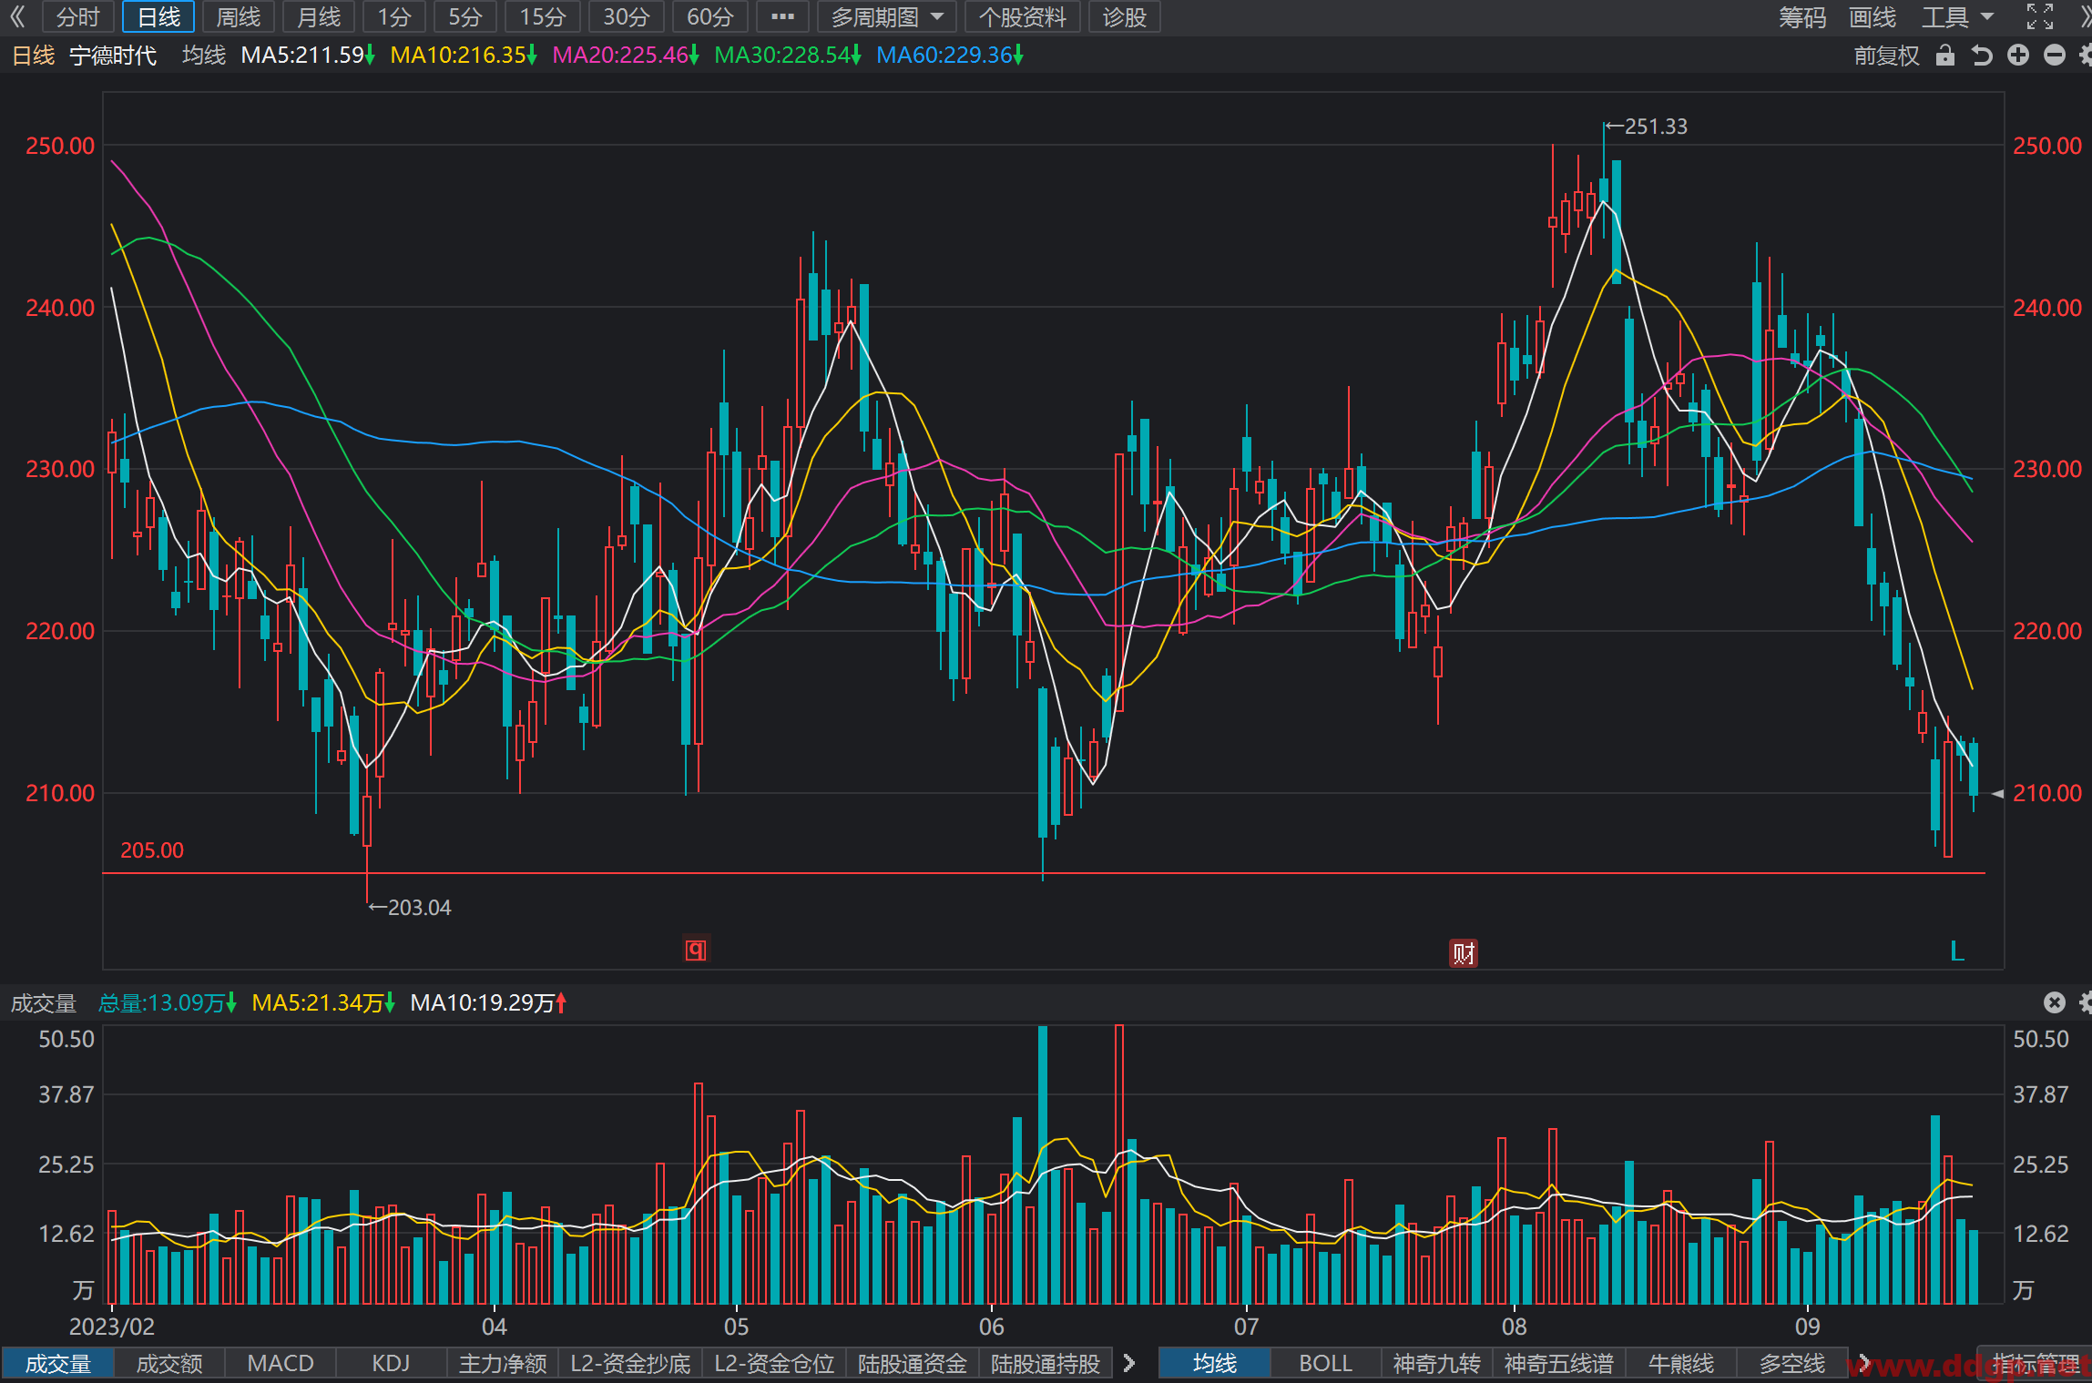Open more periods with ellipsis button
2092x1383 pixels.
782,16
